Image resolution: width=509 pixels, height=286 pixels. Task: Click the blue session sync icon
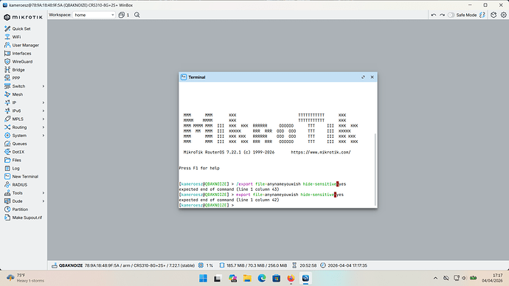[x=482, y=15]
